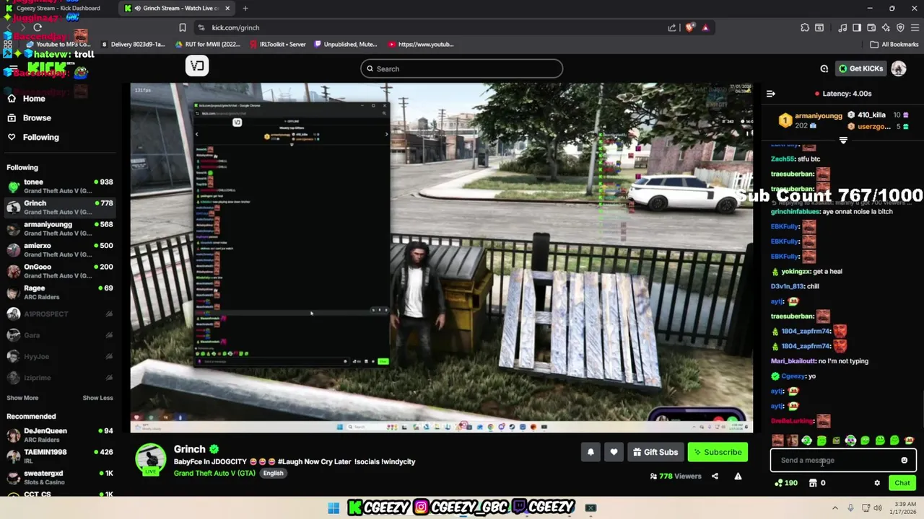Open tonee channel in Following list
The width and height of the screenshot is (924, 519).
pyautogui.click(x=59, y=186)
